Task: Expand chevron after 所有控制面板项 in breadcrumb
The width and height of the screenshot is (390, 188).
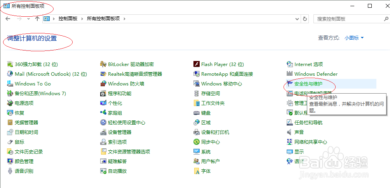Action: [x=124, y=19]
